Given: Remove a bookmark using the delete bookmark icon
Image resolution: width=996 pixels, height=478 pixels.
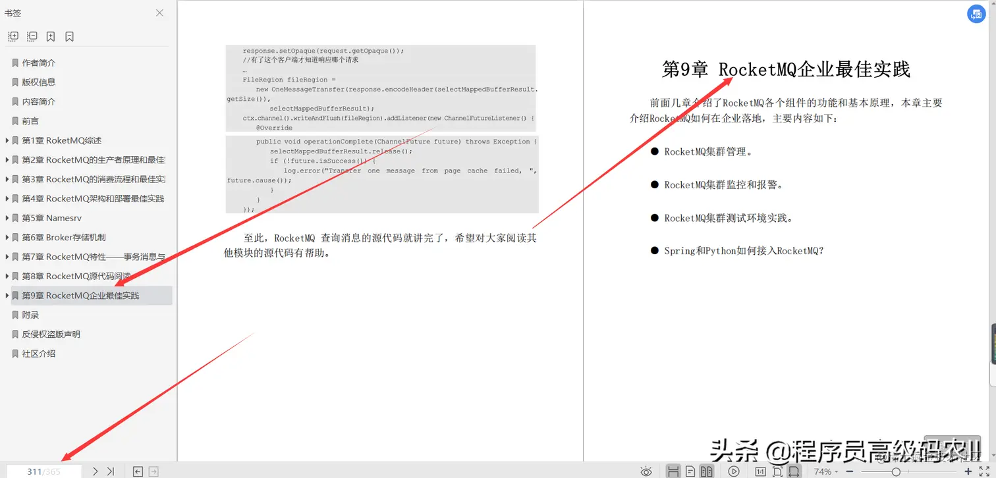Looking at the screenshot, I should pyautogui.click(x=69, y=36).
